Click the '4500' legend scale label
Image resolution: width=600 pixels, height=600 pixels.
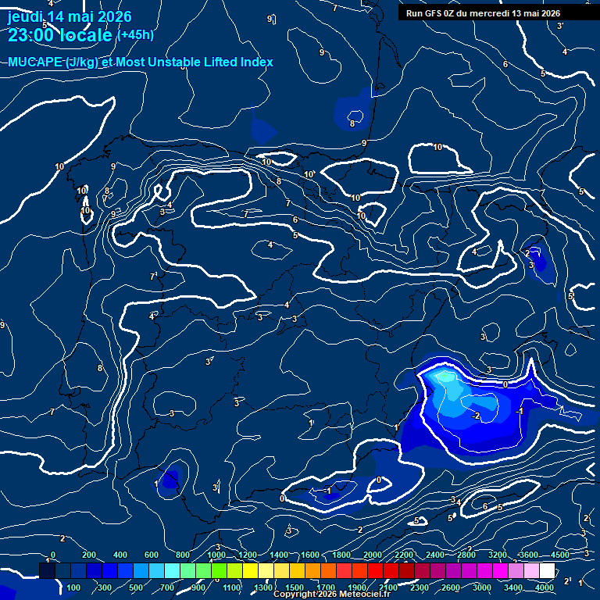click(560, 555)
